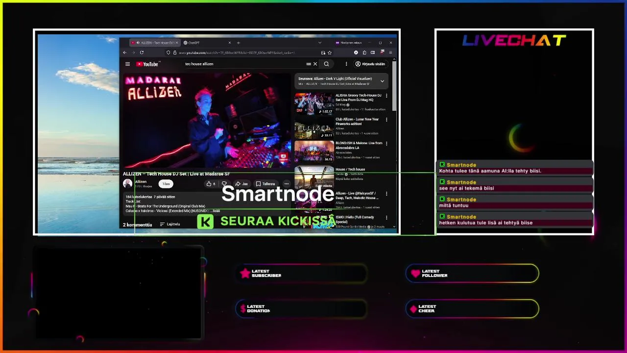Open BLOND:ISH & Malone Live title
Screen dimensions: 627x353
[359, 145]
